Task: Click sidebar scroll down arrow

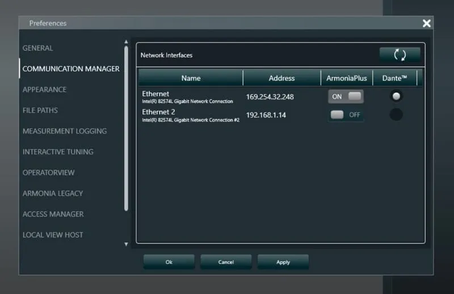Action: click(x=126, y=244)
